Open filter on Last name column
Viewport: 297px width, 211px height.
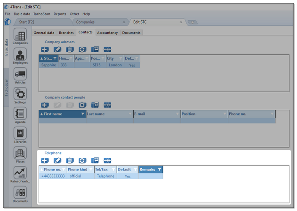click(x=130, y=114)
